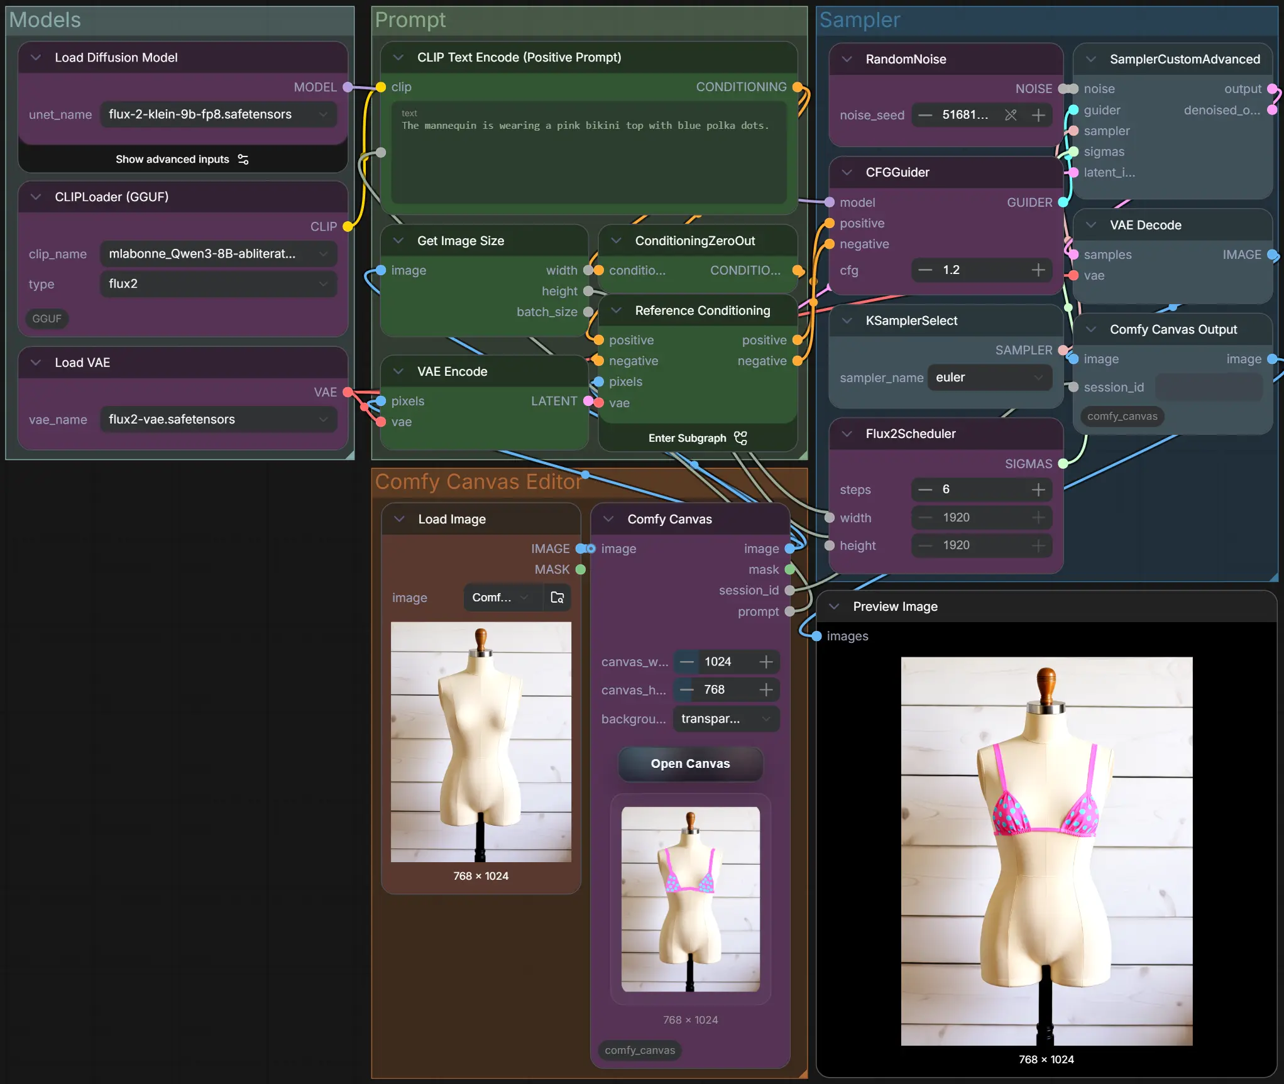Click the Preview Image output picture
Image resolution: width=1284 pixels, height=1084 pixels.
[x=1046, y=851]
